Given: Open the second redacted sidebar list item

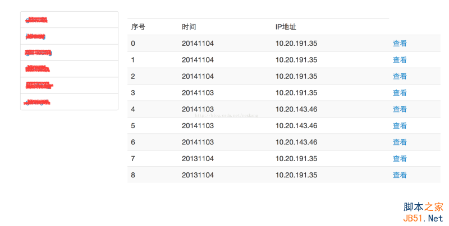Looking at the screenshot, I should point(35,36).
